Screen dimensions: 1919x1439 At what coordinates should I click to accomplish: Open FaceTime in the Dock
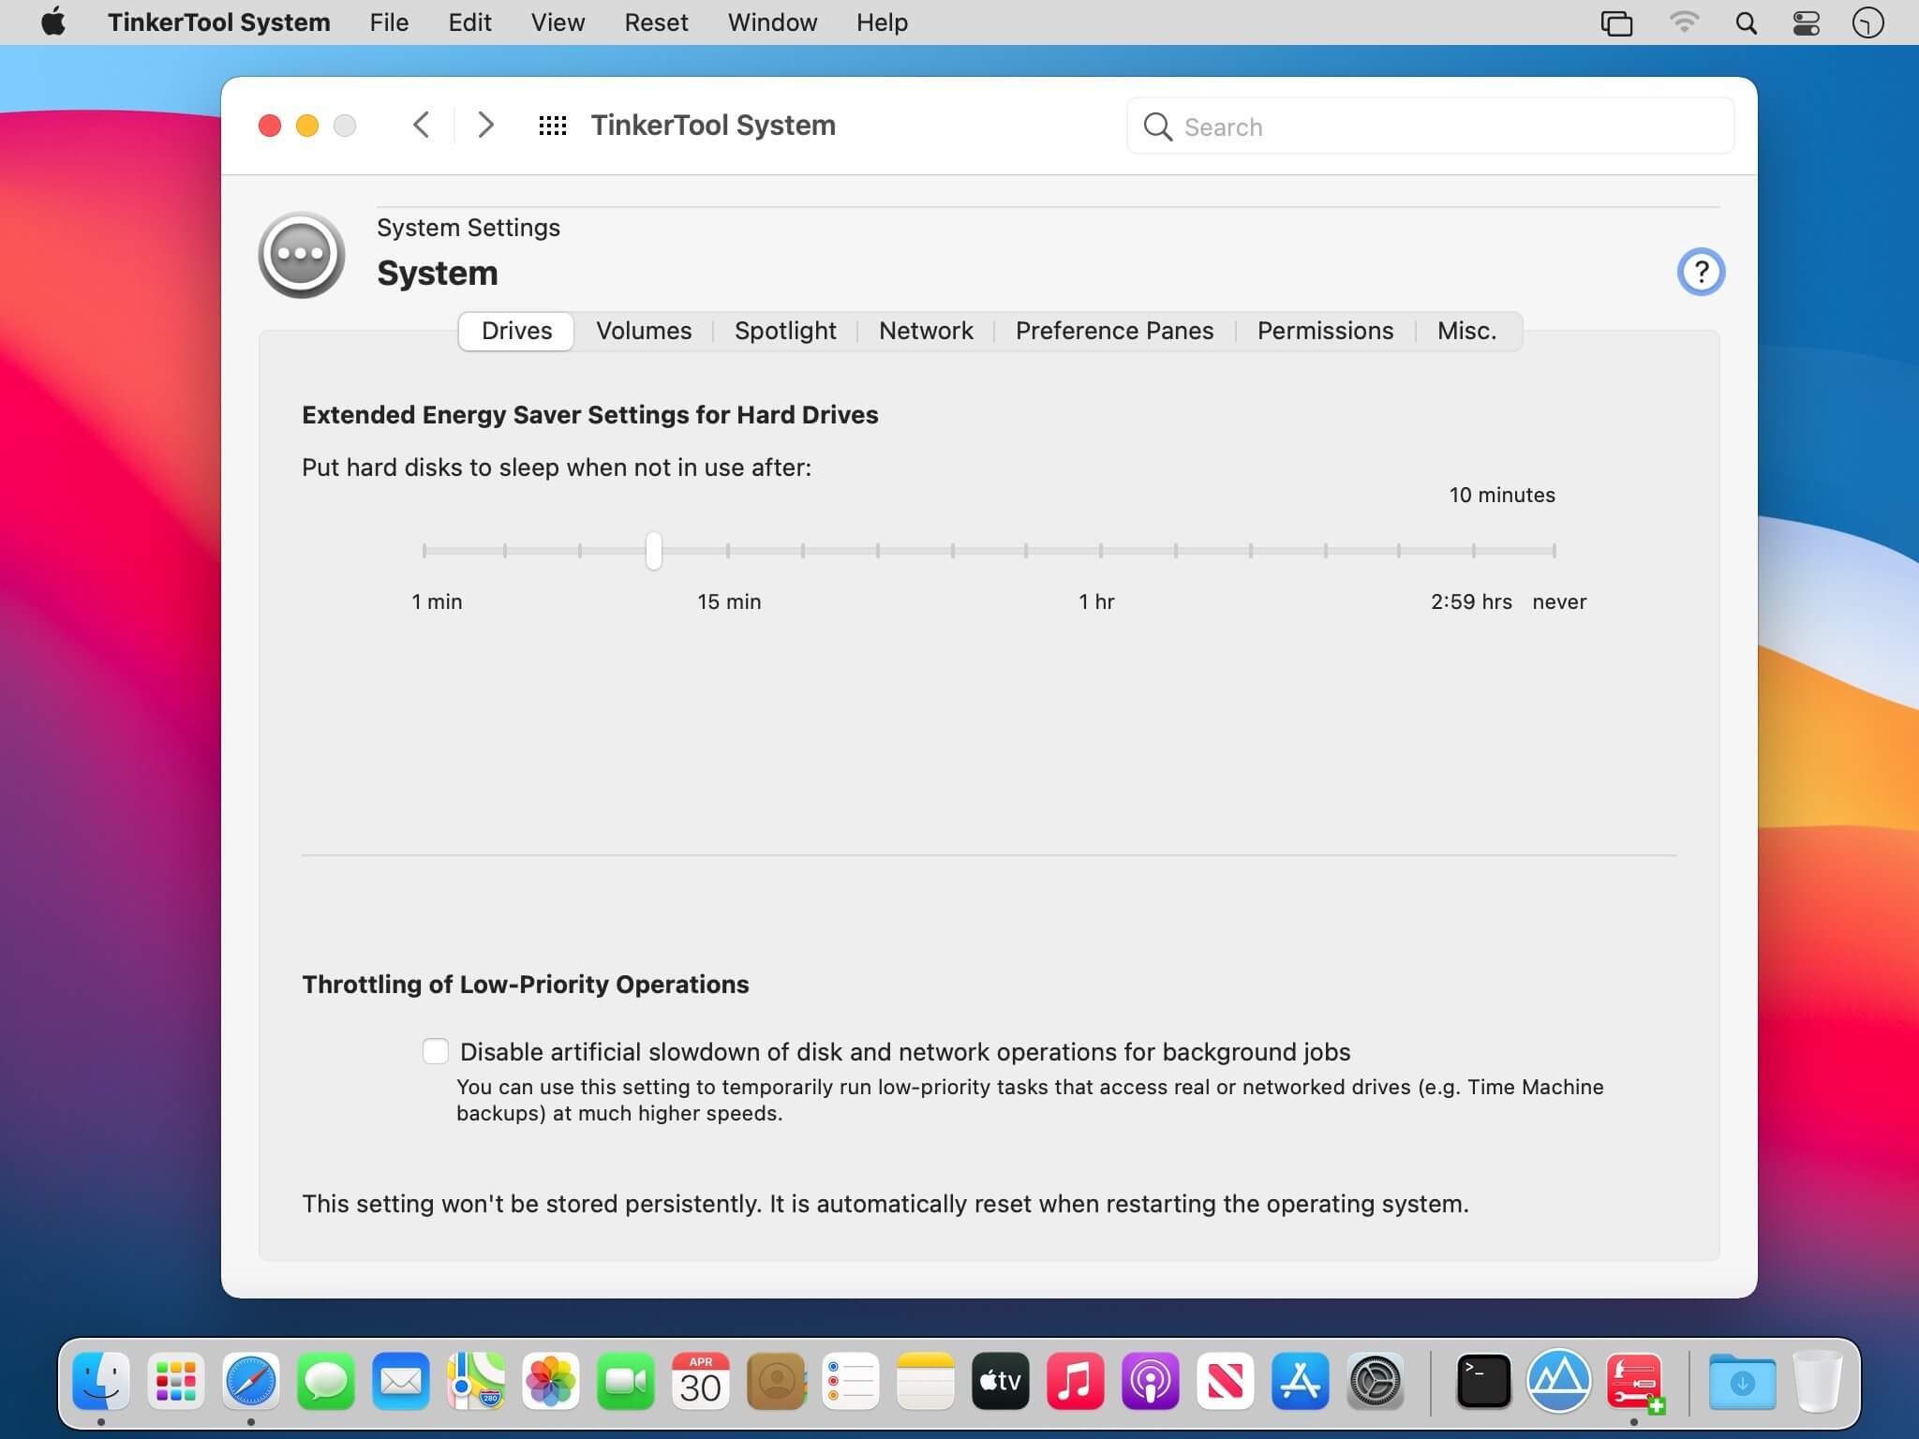(626, 1381)
